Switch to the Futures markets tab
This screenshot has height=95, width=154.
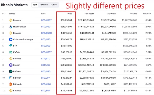[54, 5]
